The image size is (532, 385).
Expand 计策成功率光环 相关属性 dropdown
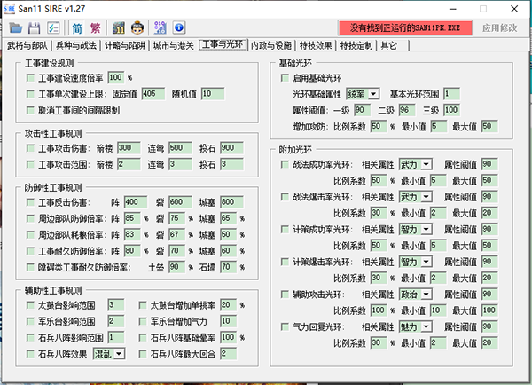(415, 230)
